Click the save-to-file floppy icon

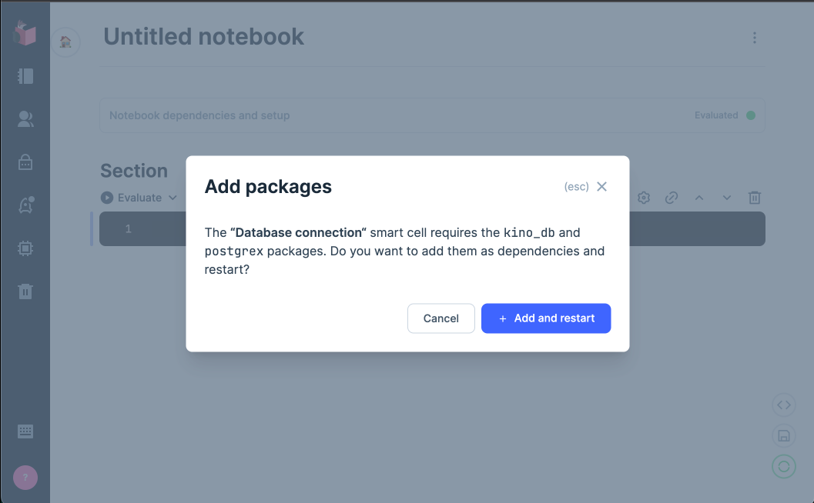coord(783,435)
